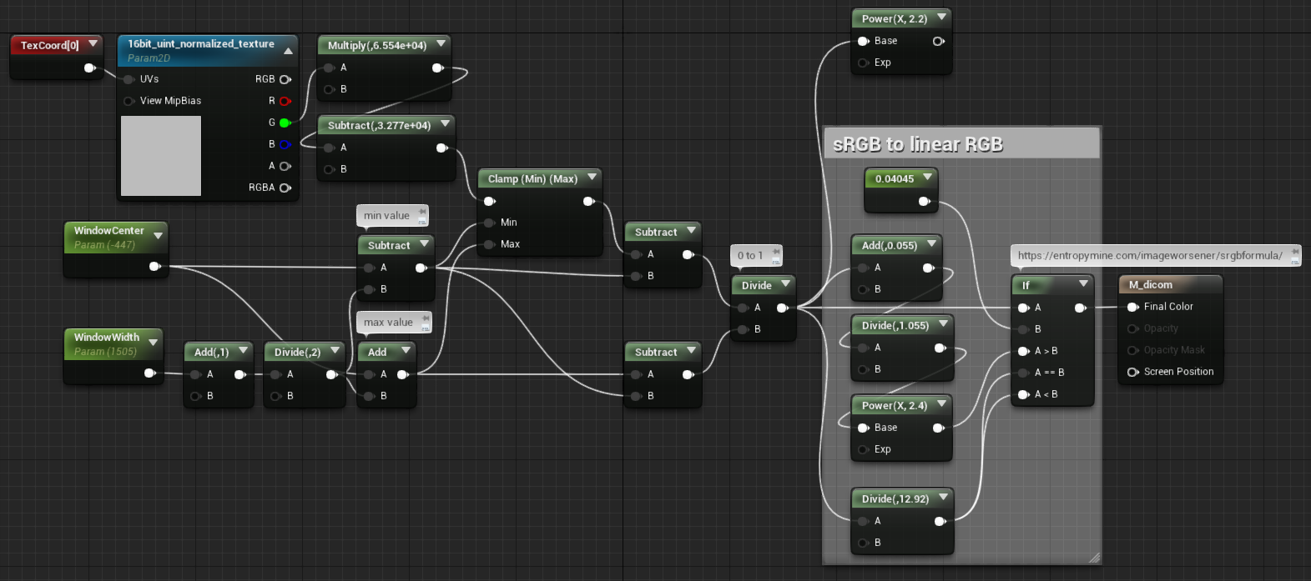Image resolution: width=1311 pixels, height=581 pixels.
Task: Expand the TexCoord[0] node preview arrow
Action: coord(93,43)
